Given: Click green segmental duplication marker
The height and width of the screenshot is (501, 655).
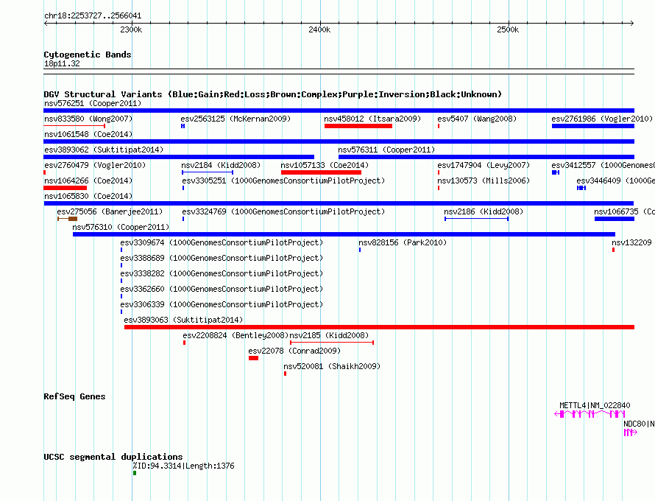Looking at the screenshot, I should click(x=135, y=473).
